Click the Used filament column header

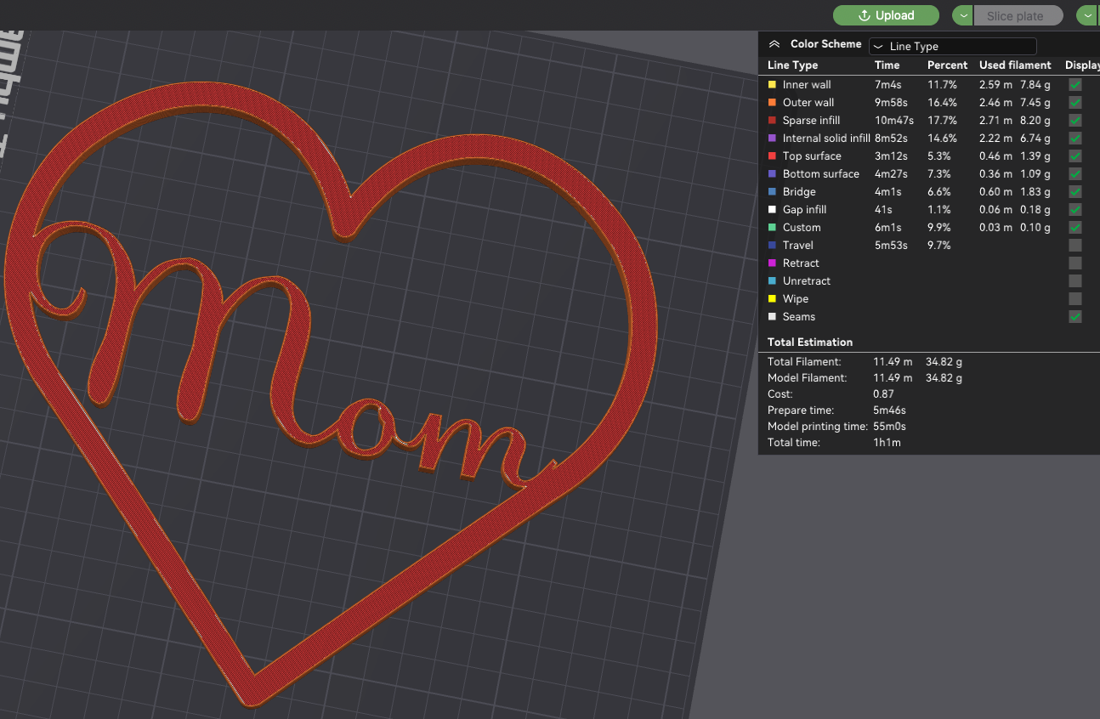tap(1015, 65)
